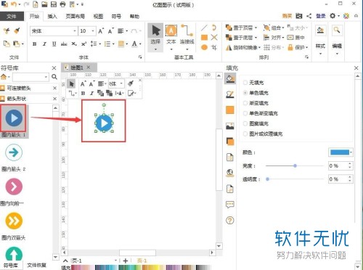
Task: Click the superscript icon in ribbon
Action: (83, 44)
